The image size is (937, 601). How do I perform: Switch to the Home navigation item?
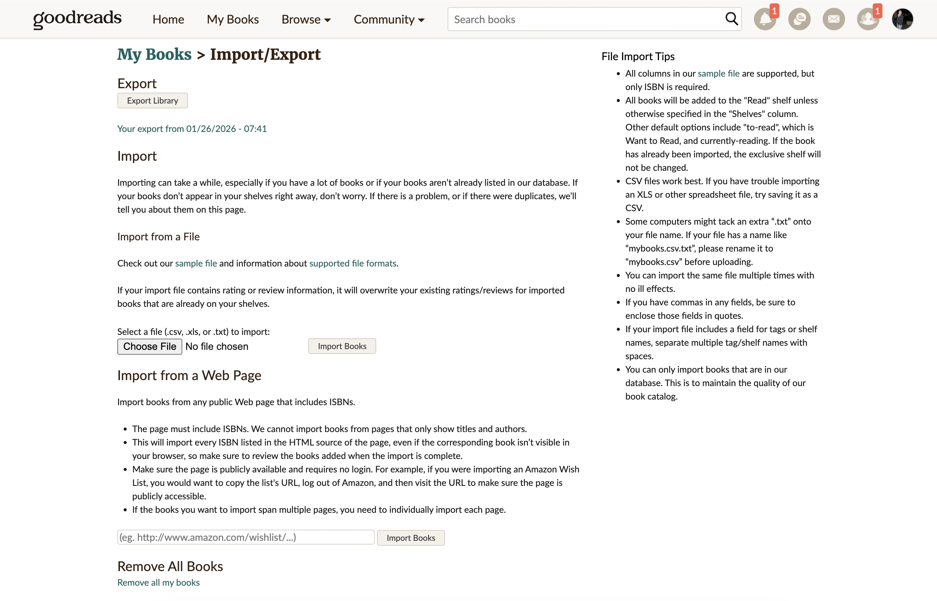coord(168,19)
